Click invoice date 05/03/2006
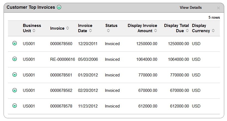This screenshot has height=121, width=227. (x=88, y=59)
